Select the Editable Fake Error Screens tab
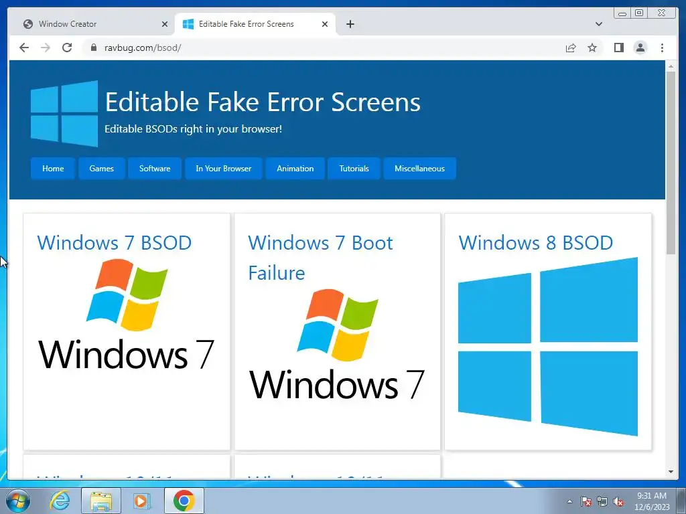 [255, 24]
